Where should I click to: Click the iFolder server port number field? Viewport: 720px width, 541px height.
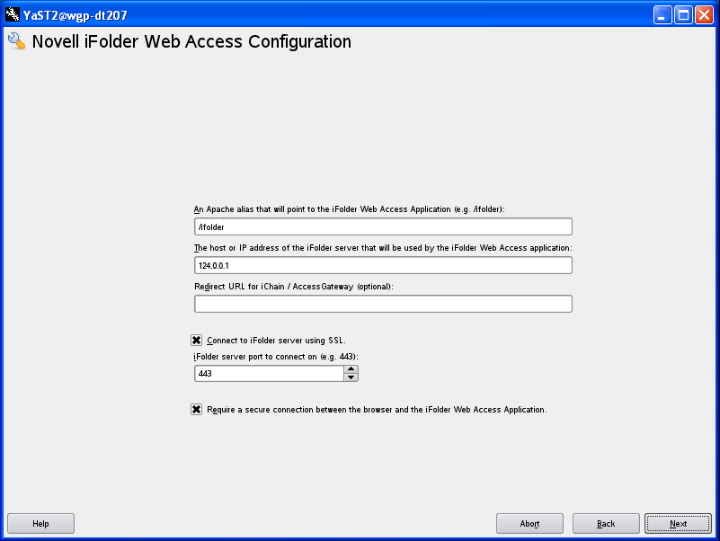point(270,373)
